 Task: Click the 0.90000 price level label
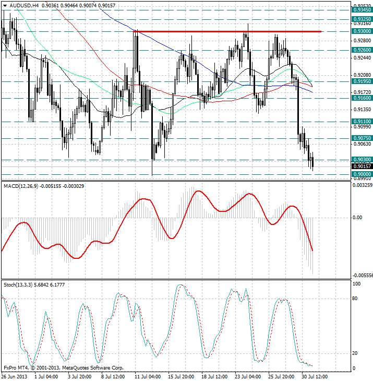[362, 174]
